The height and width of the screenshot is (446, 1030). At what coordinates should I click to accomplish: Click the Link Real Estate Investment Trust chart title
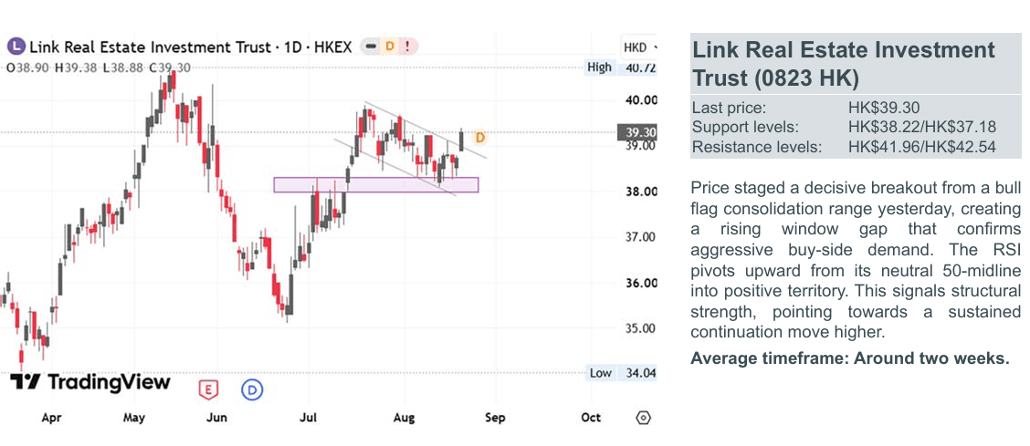(151, 47)
